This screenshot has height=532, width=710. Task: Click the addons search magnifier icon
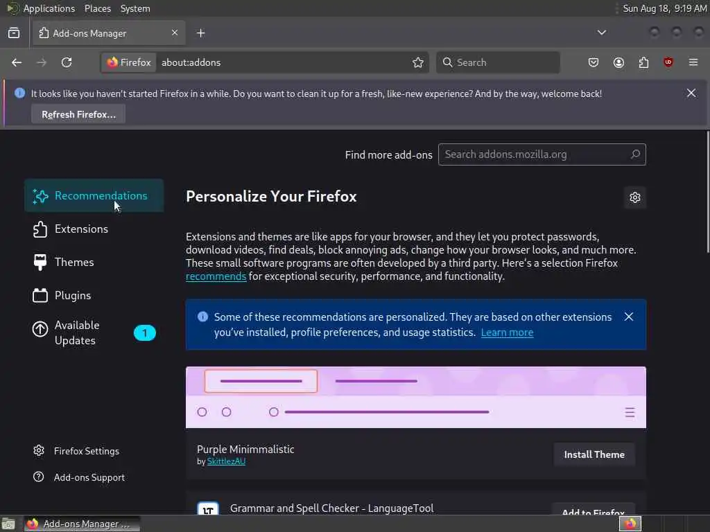635,154
